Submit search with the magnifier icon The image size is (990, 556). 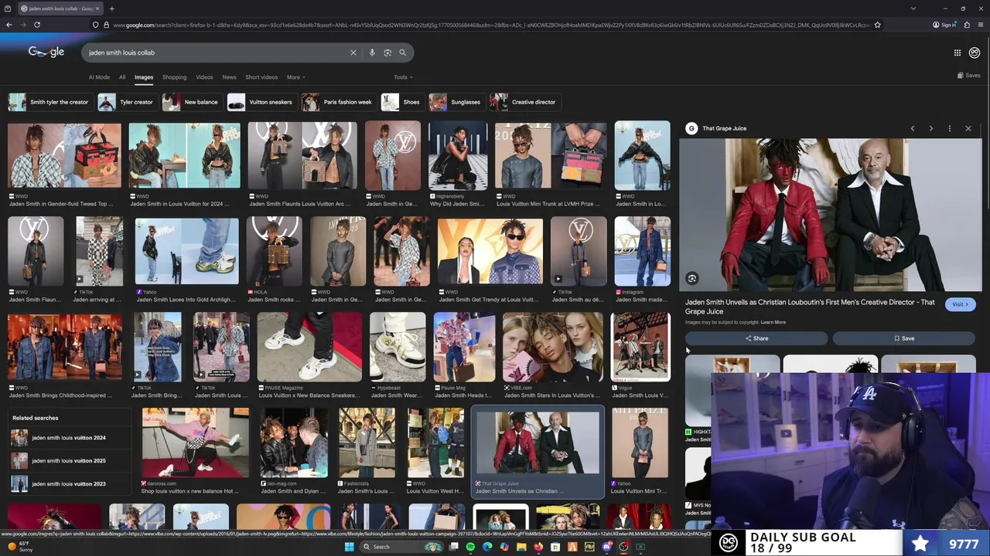click(x=402, y=53)
